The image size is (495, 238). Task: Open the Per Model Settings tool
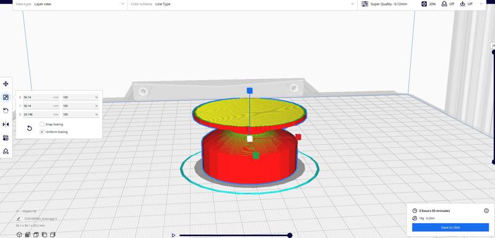coord(6,137)
